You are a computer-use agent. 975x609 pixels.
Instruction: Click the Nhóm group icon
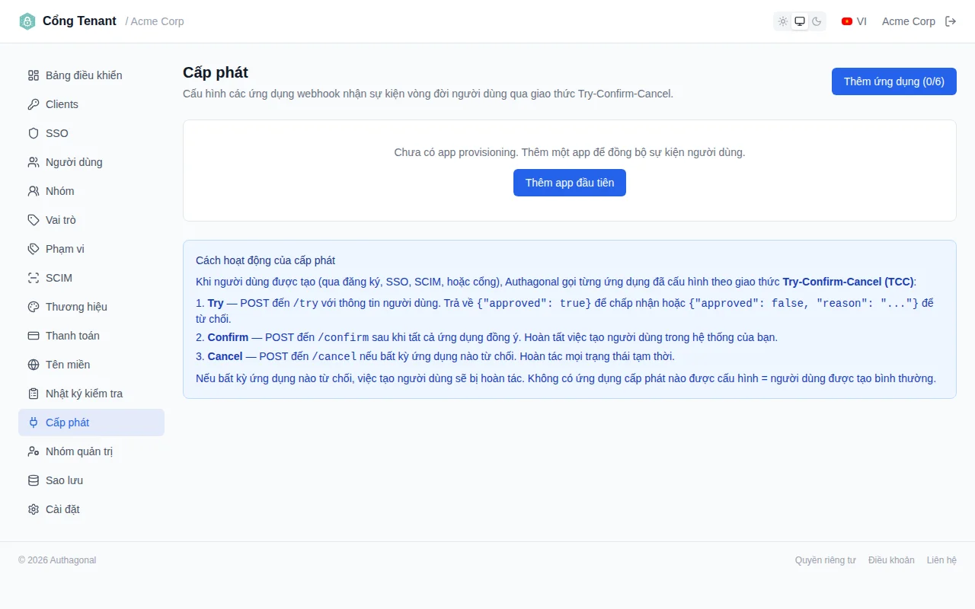coord(34,191)
